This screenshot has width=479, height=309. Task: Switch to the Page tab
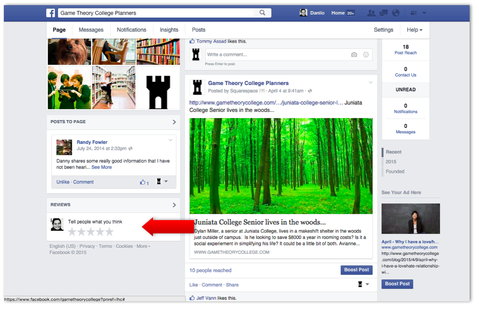[x=59, y=30]
